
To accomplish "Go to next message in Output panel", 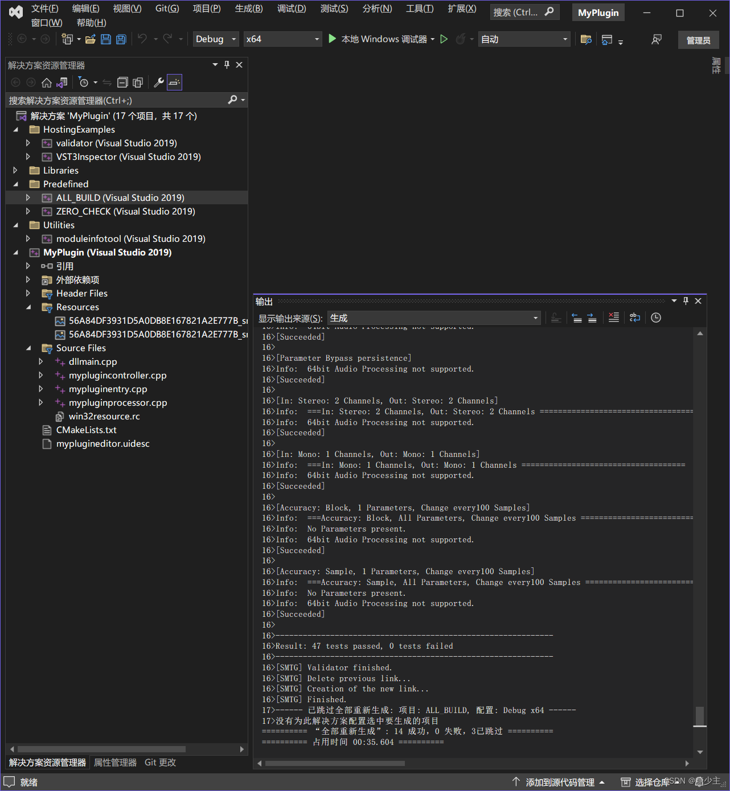I will (x=592, y=318).
